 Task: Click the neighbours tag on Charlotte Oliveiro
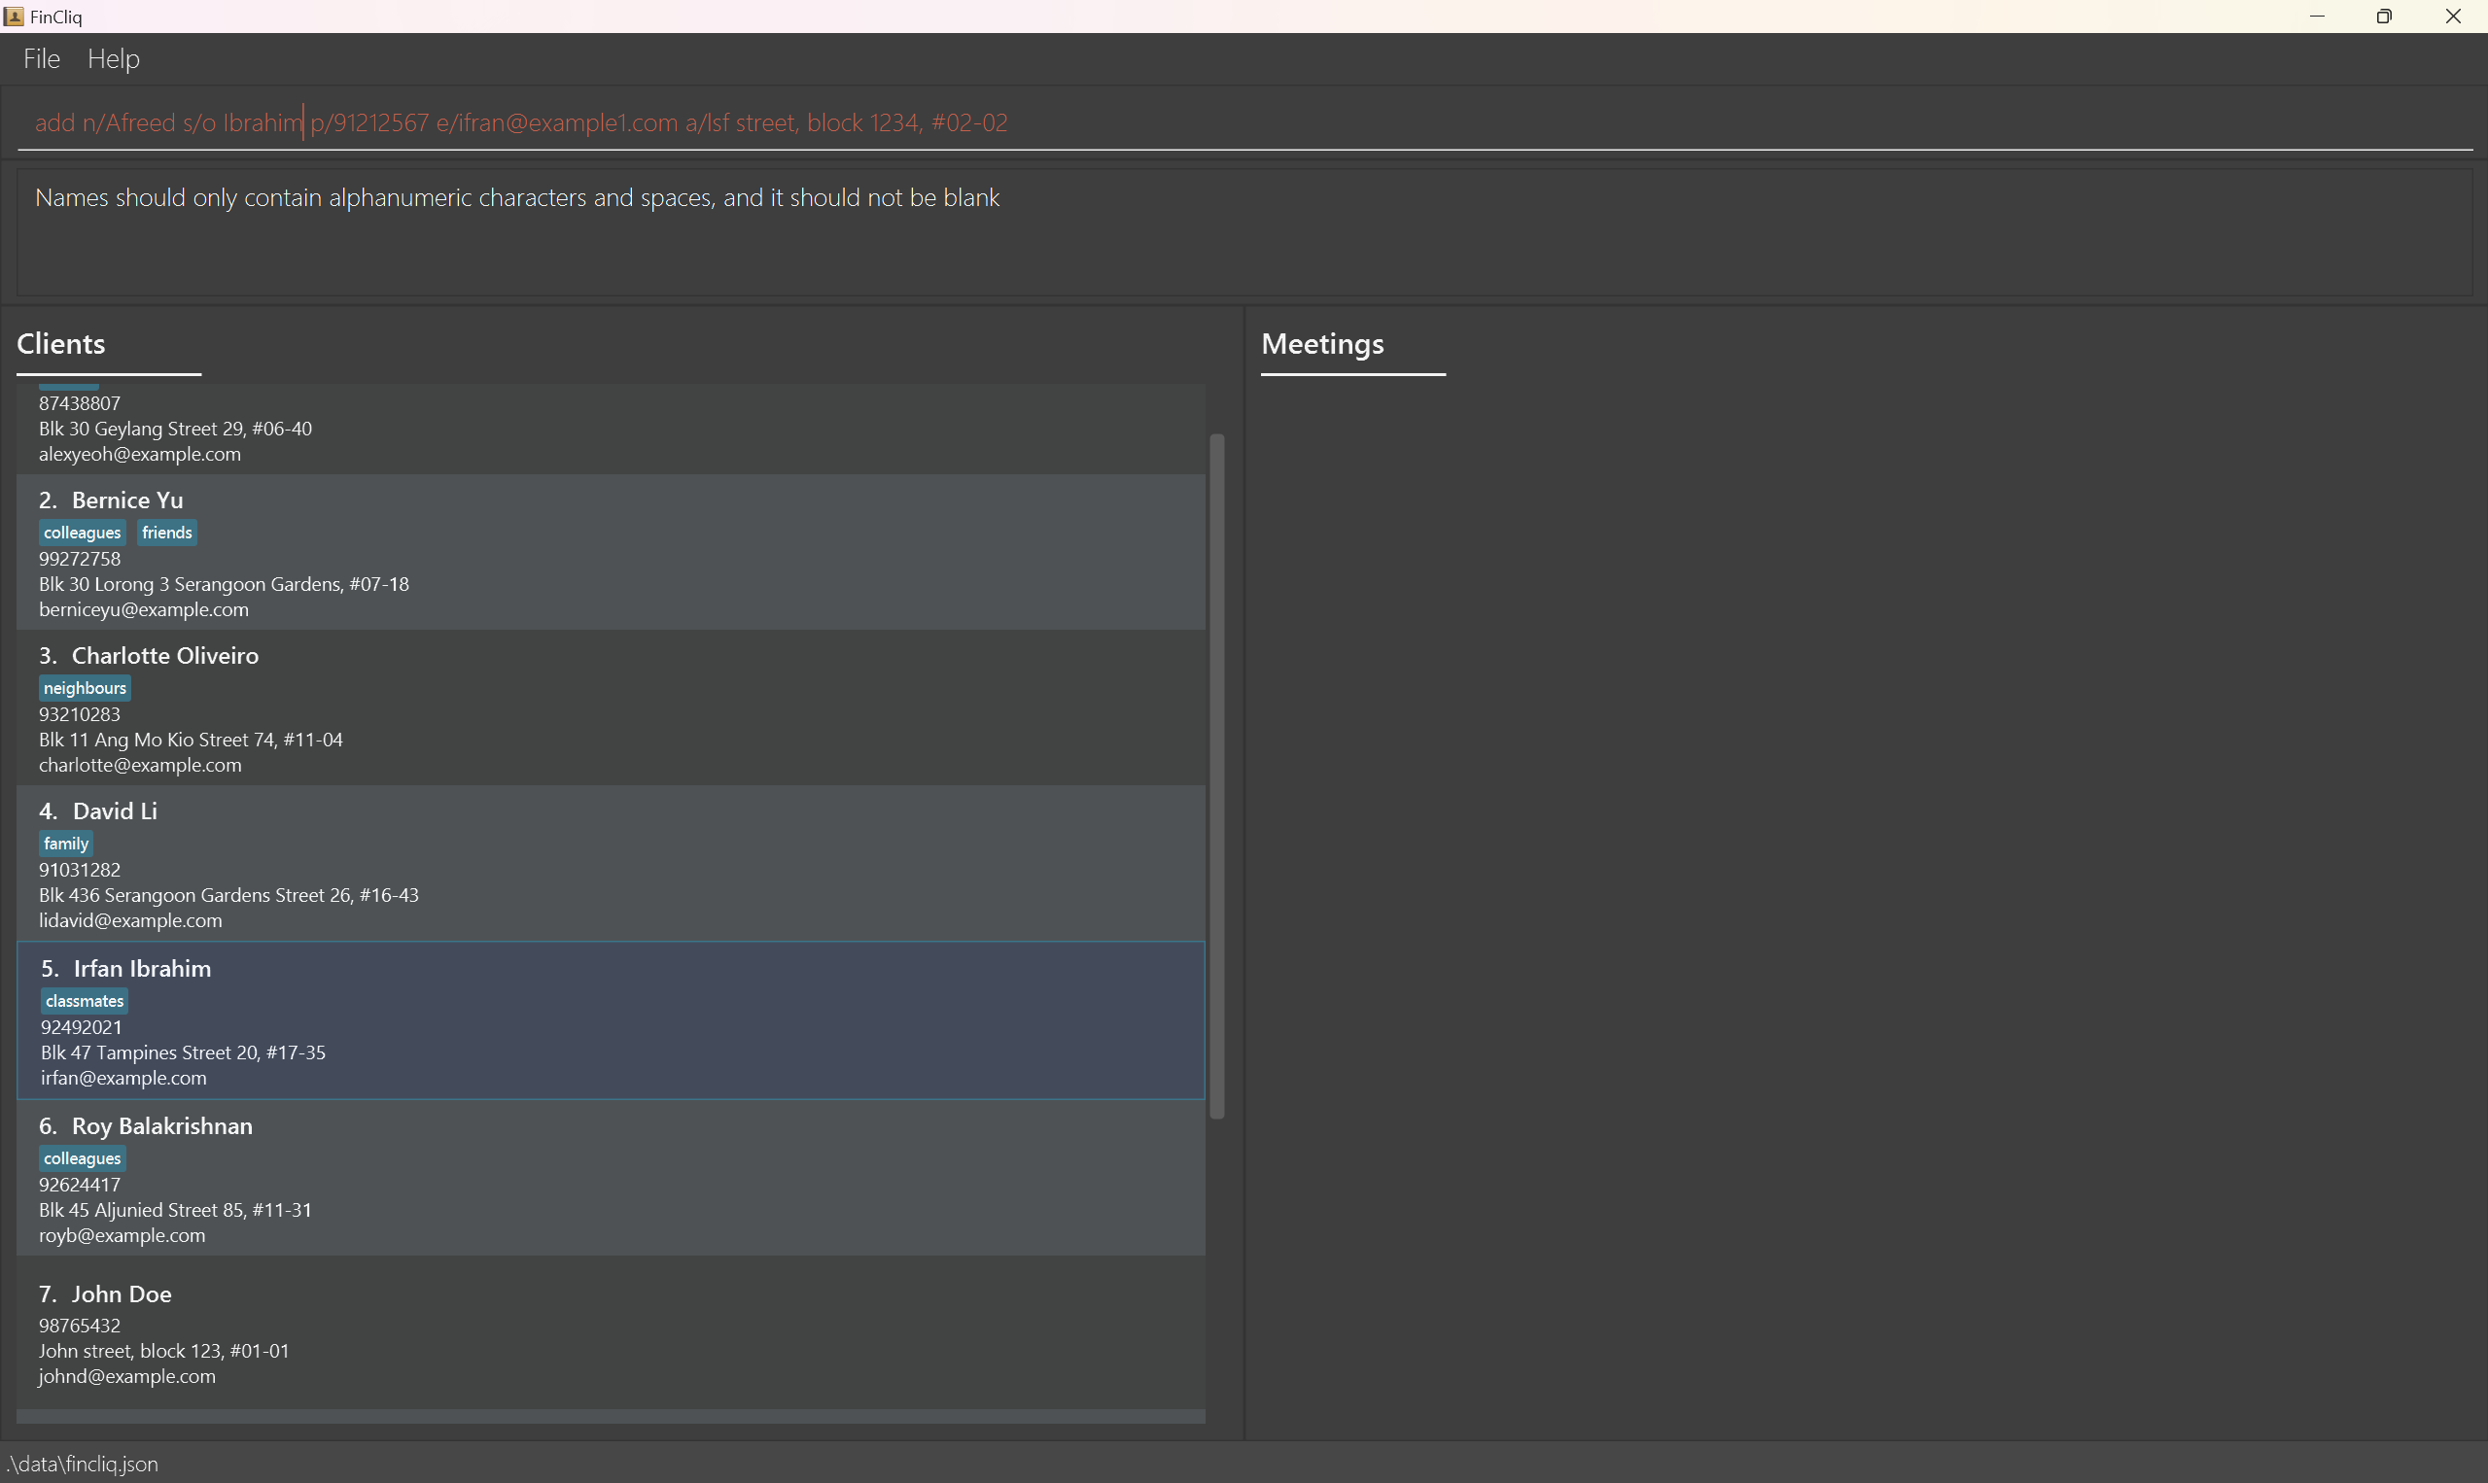(x=85, y=688)
